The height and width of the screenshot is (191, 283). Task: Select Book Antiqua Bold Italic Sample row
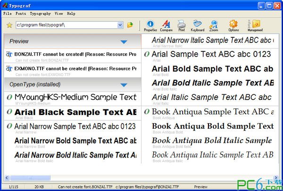210,142
